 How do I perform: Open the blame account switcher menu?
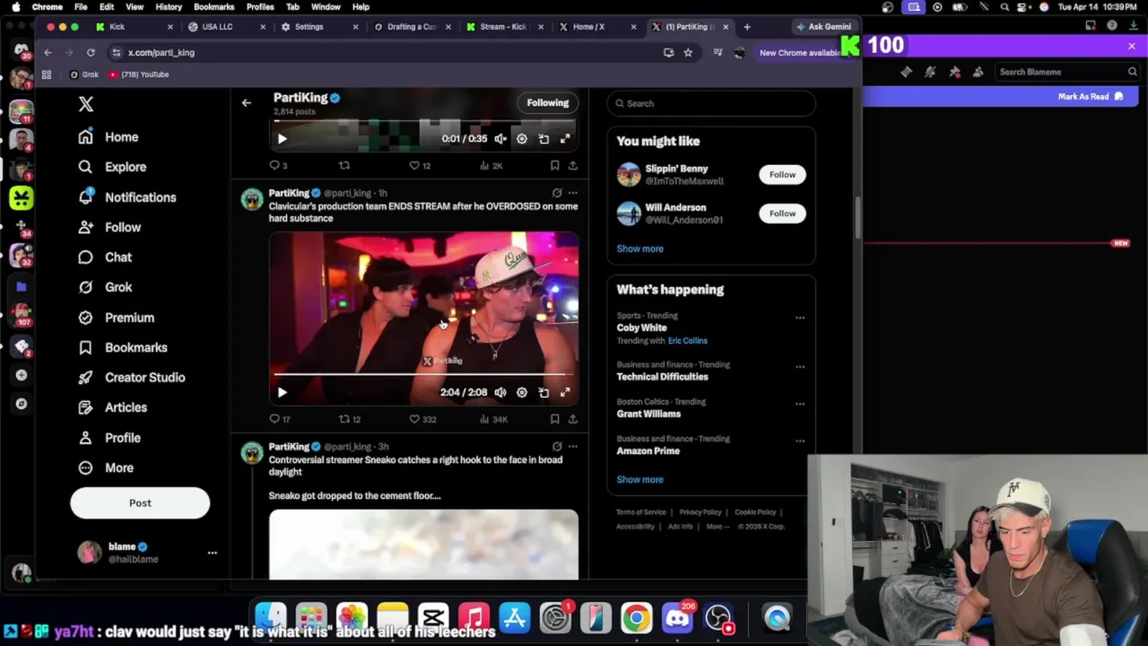(213, 553)
